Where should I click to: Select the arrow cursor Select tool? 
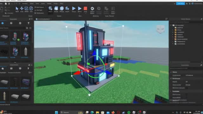click(17, 9)
